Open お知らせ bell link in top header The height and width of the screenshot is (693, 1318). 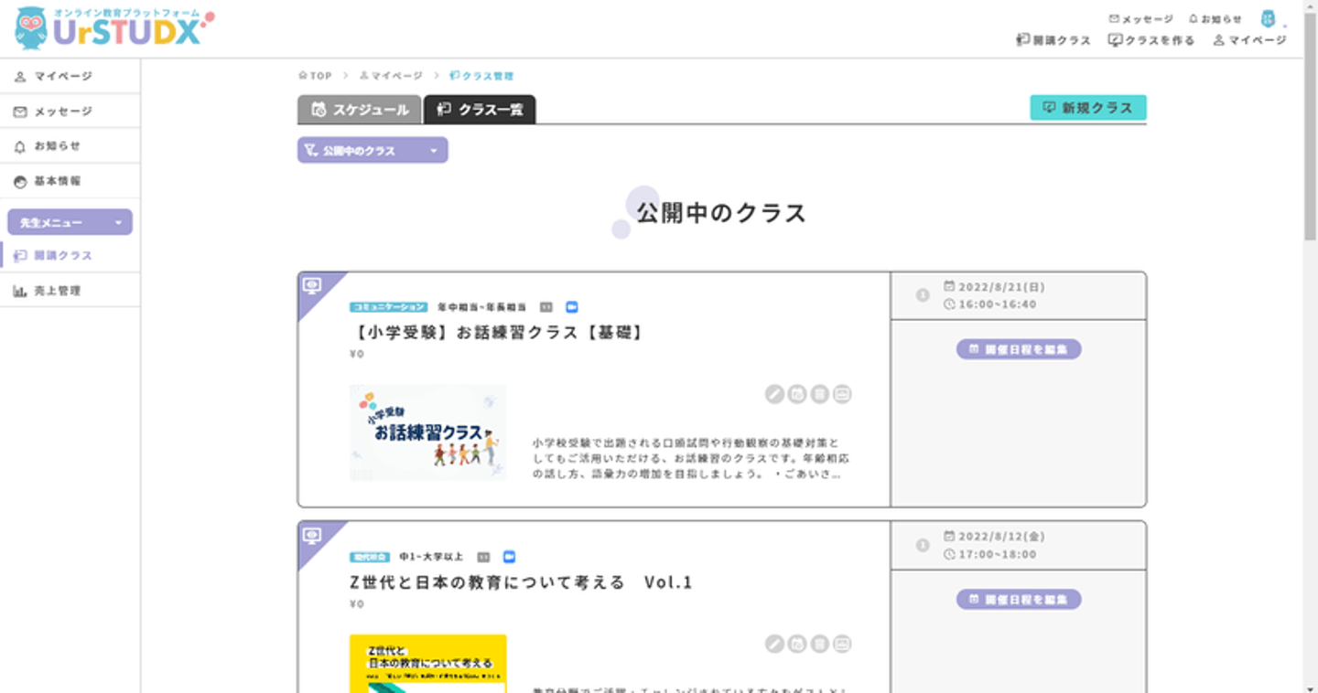pyautogui.click(x=1215, y=18)
